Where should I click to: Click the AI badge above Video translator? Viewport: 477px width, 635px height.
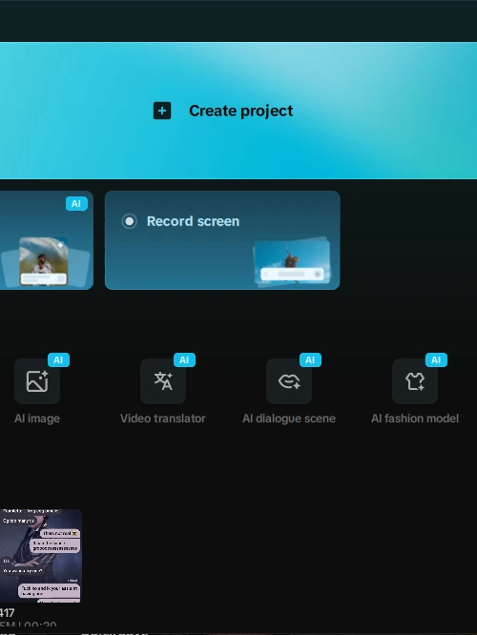point(184,359)
